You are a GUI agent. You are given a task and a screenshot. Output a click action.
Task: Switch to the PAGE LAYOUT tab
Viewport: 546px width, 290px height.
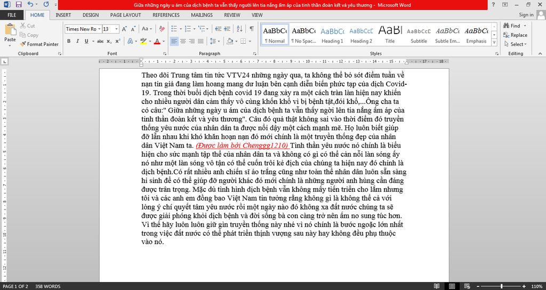125,15
